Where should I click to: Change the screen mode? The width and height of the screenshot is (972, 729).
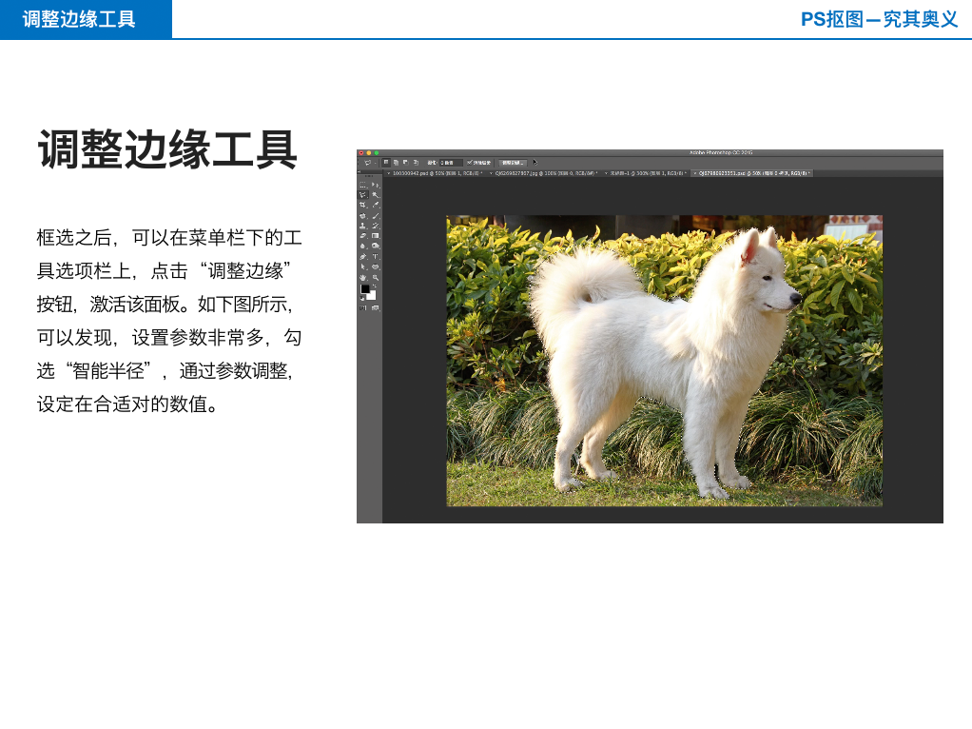(x=376, y=307)
